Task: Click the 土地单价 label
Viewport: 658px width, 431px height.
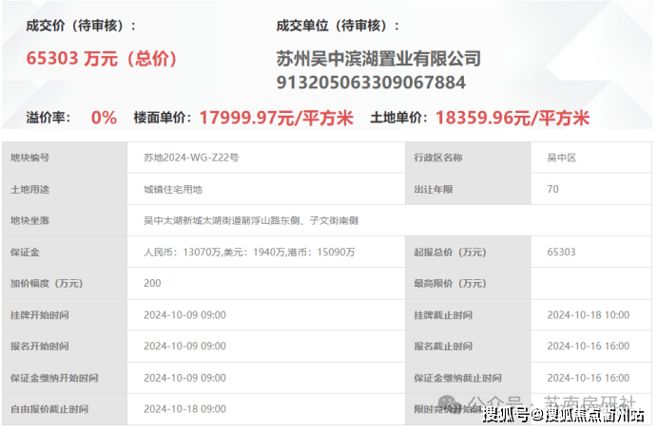Action: pyautogui.click(x=398, y=118)
